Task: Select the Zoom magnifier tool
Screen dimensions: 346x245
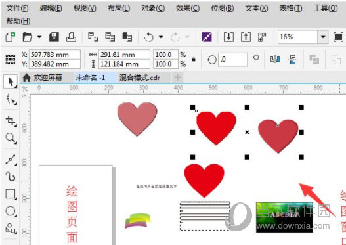Action: 11,138
